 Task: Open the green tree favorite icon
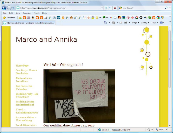[x=104, y=18]
